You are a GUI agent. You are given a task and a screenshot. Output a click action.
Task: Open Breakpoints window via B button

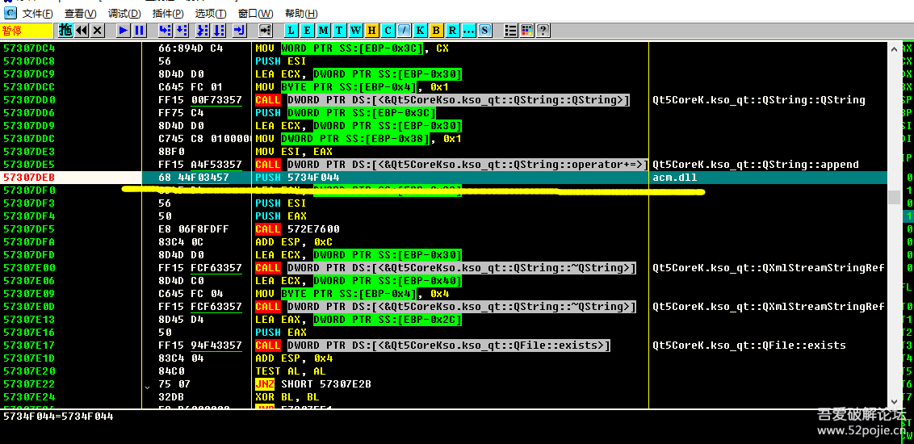click(437, 31)
